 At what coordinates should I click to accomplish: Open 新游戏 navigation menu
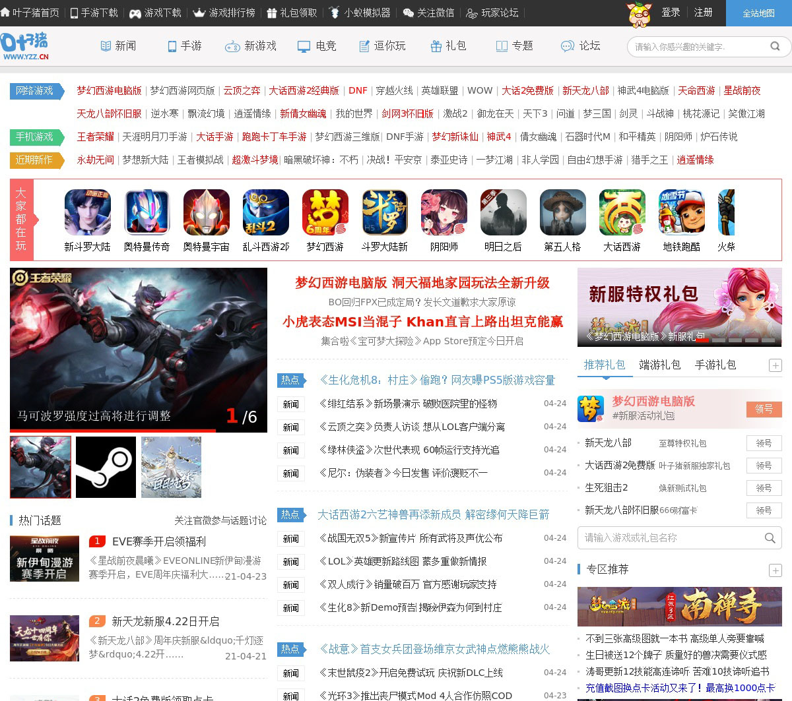point(251,46)
